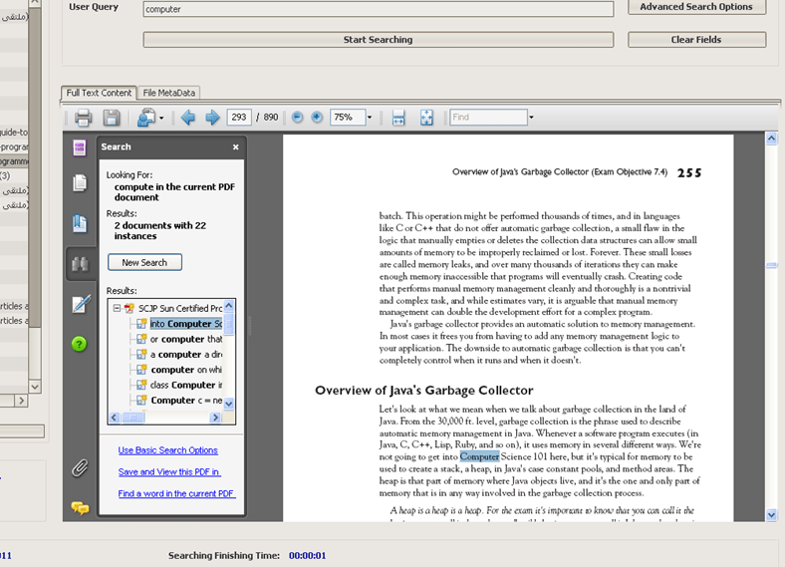The image size is (785, 567).
Task: Click PDF document scroll up arrow
Action: click(x=771, y=139)
